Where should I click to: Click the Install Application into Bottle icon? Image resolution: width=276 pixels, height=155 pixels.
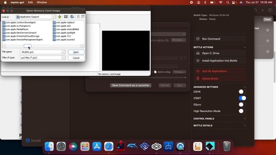[x=198, y=61]
